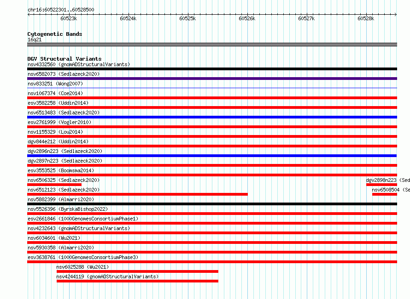This screenshot has height=299, width=410.
Task: Open variant label dgv2896n223 (Sedlazeck2020)
Action: tap(65, 151)
